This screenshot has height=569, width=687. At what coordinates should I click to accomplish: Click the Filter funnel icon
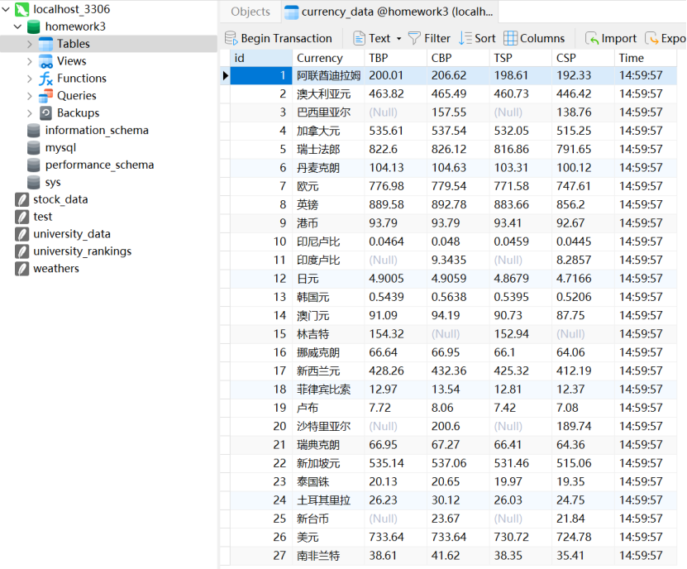[414, 39]
